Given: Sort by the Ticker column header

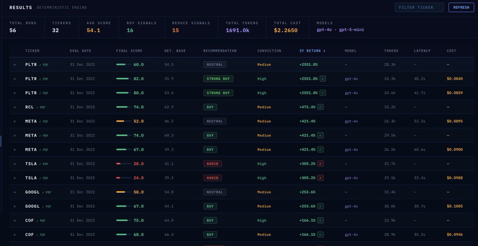Looking at the screenshot, I should pos(32,51).
